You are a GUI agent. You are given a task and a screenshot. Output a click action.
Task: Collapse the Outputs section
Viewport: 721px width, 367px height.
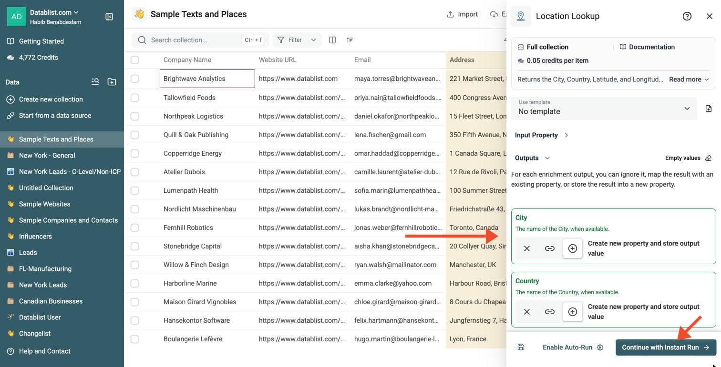coord(532,158)
